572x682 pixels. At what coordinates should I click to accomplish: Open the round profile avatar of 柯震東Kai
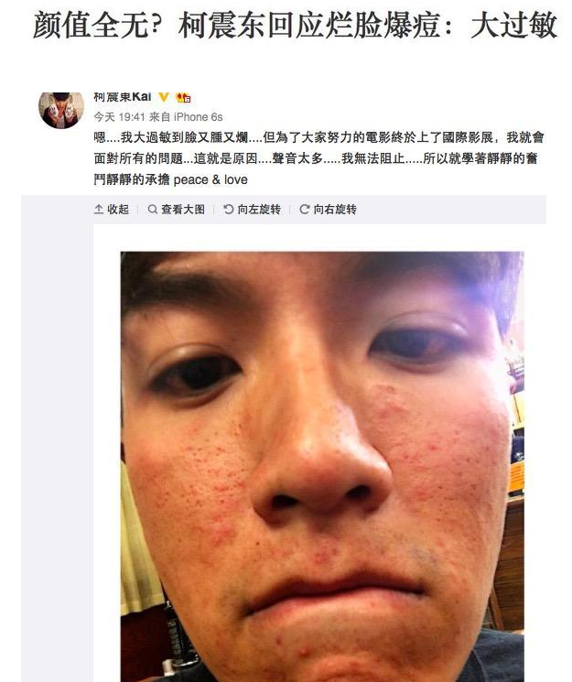point(61,110)
